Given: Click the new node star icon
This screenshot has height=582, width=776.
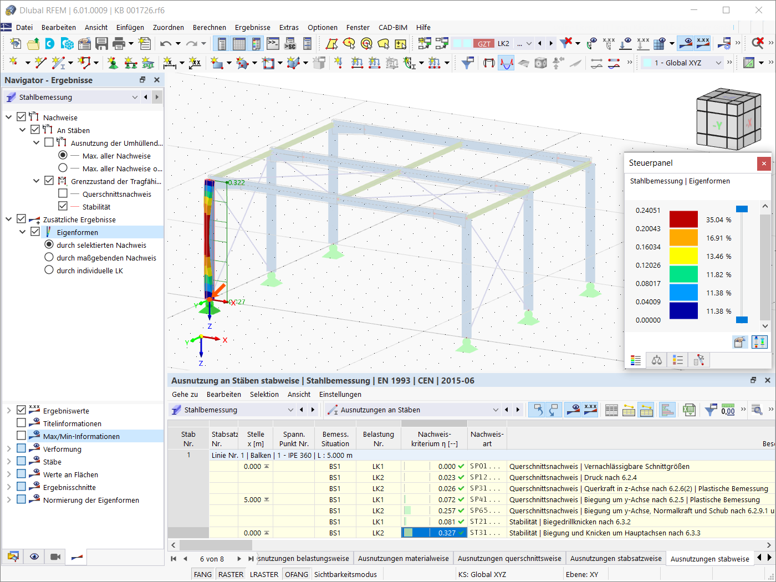Looking at the screenshot, I should 13,63.
